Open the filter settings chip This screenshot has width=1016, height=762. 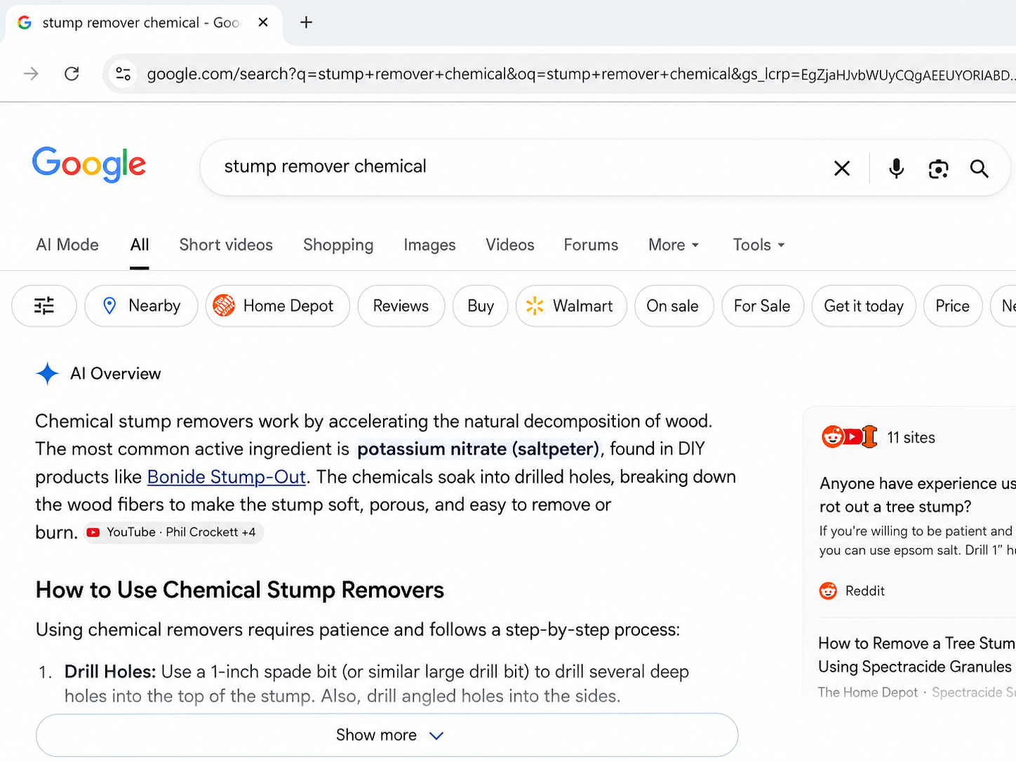pyautogui.click(x=44, y=306)
